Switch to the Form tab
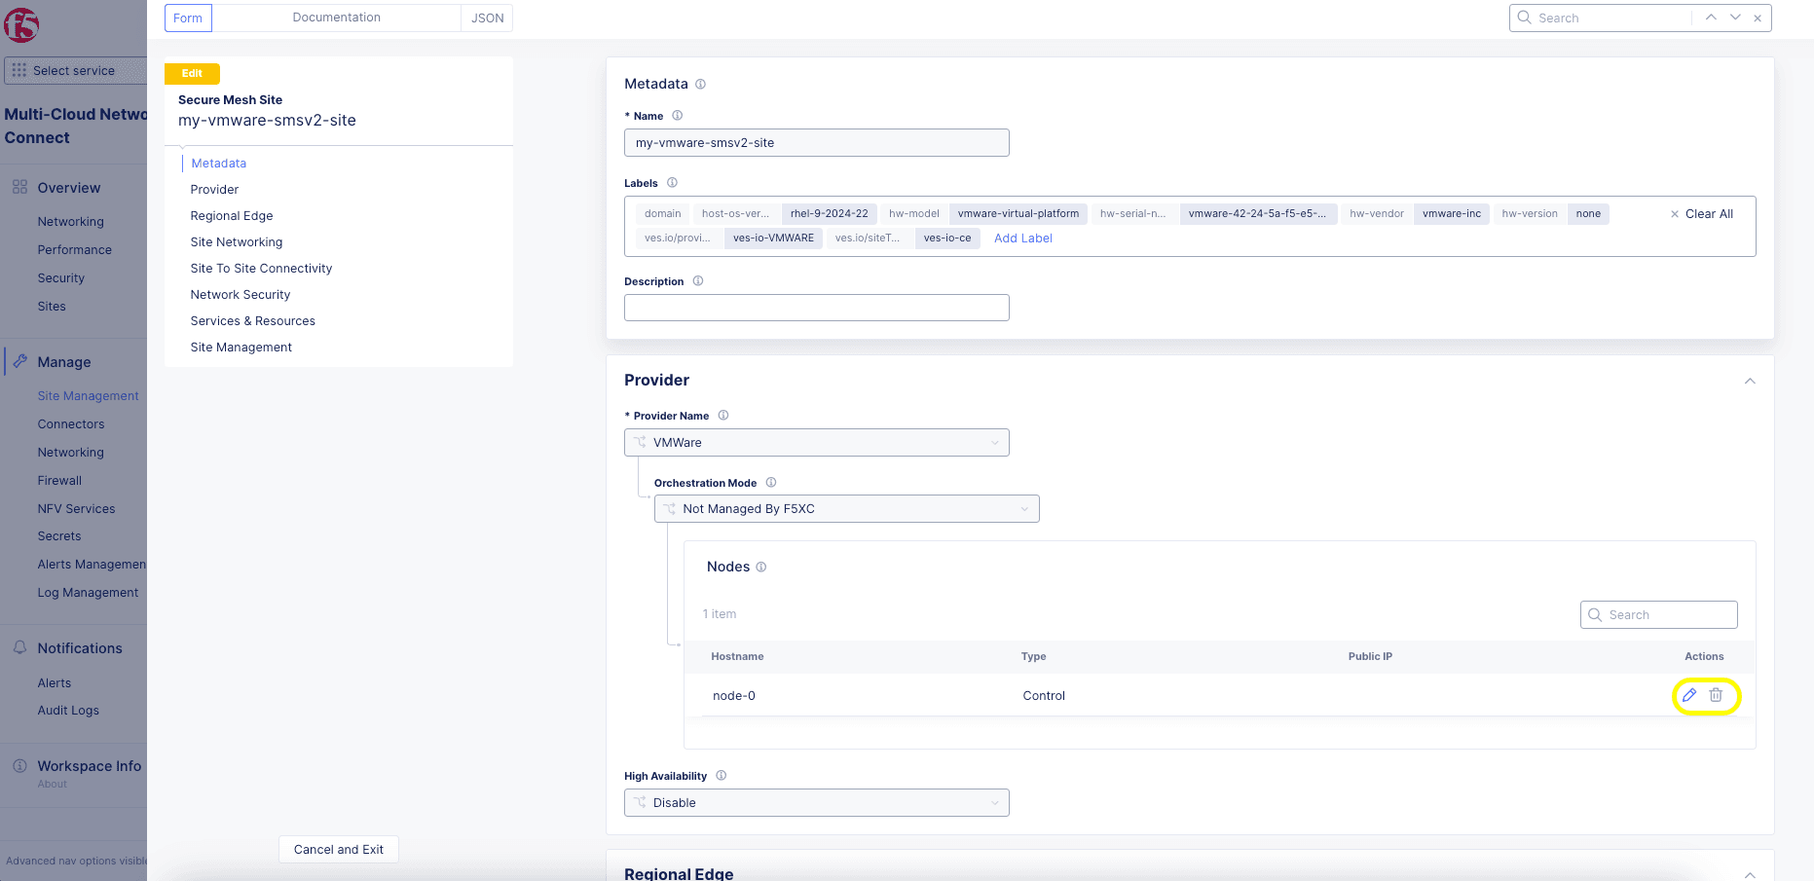The height and width of the screenshot is (881, 1814). pos(188,18)
